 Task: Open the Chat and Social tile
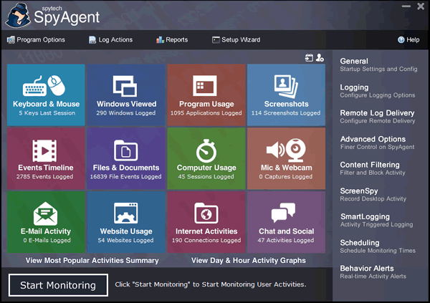286,222
